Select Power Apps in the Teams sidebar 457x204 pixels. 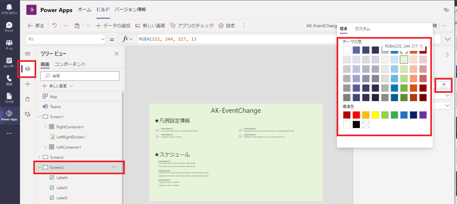(x=9, y=116)
